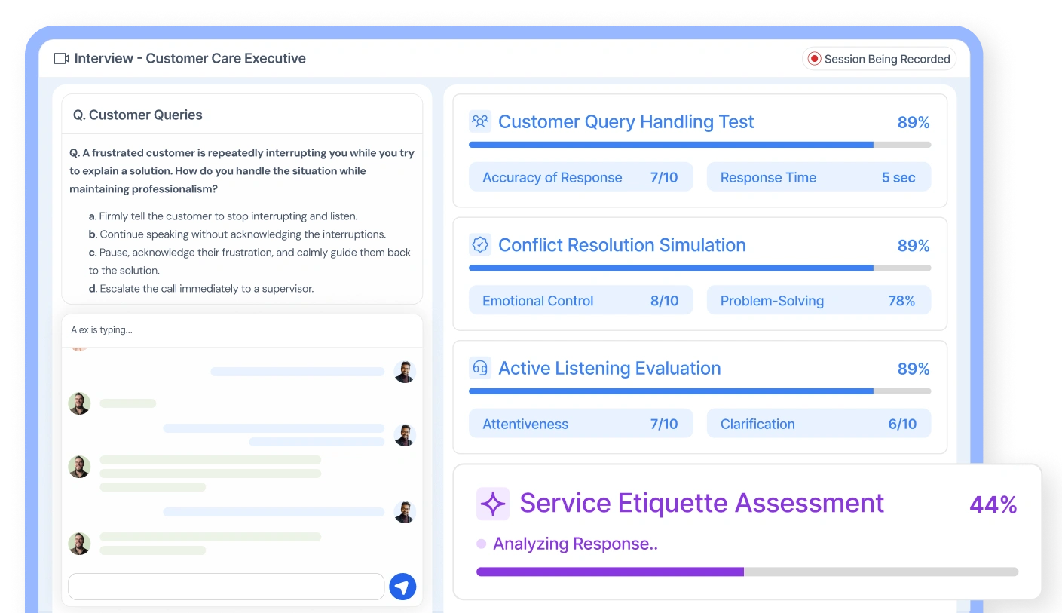Click the Customer Query Handling Test people icon
The width and height of the screenshot is (1062, 613).
coord(480,121)
